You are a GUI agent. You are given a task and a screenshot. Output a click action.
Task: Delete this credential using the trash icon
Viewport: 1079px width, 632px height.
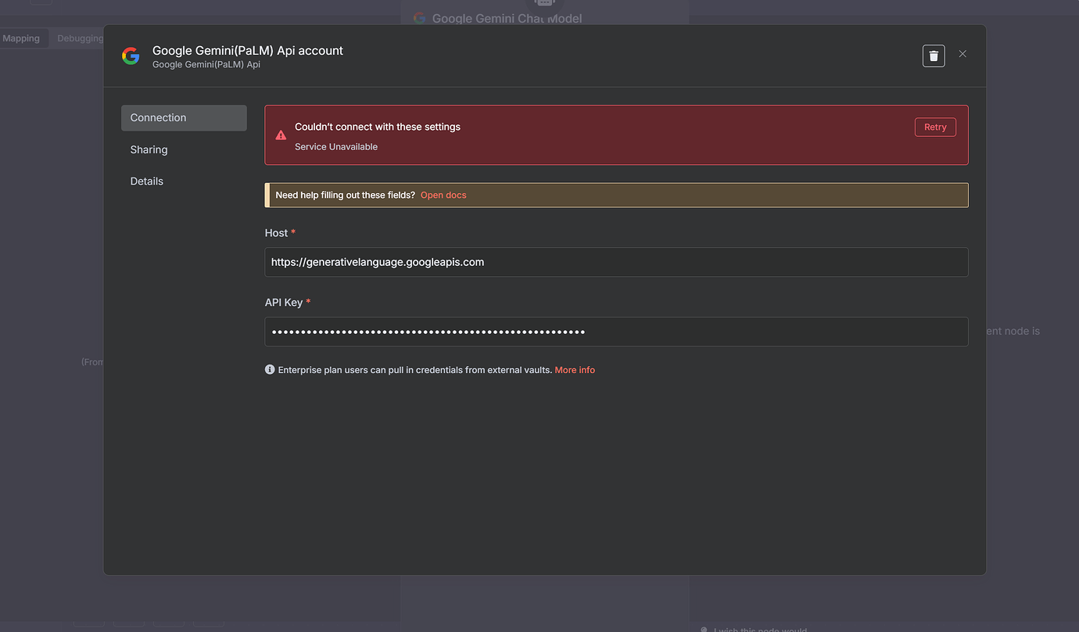pyautogui.click(x=933, y=55)
